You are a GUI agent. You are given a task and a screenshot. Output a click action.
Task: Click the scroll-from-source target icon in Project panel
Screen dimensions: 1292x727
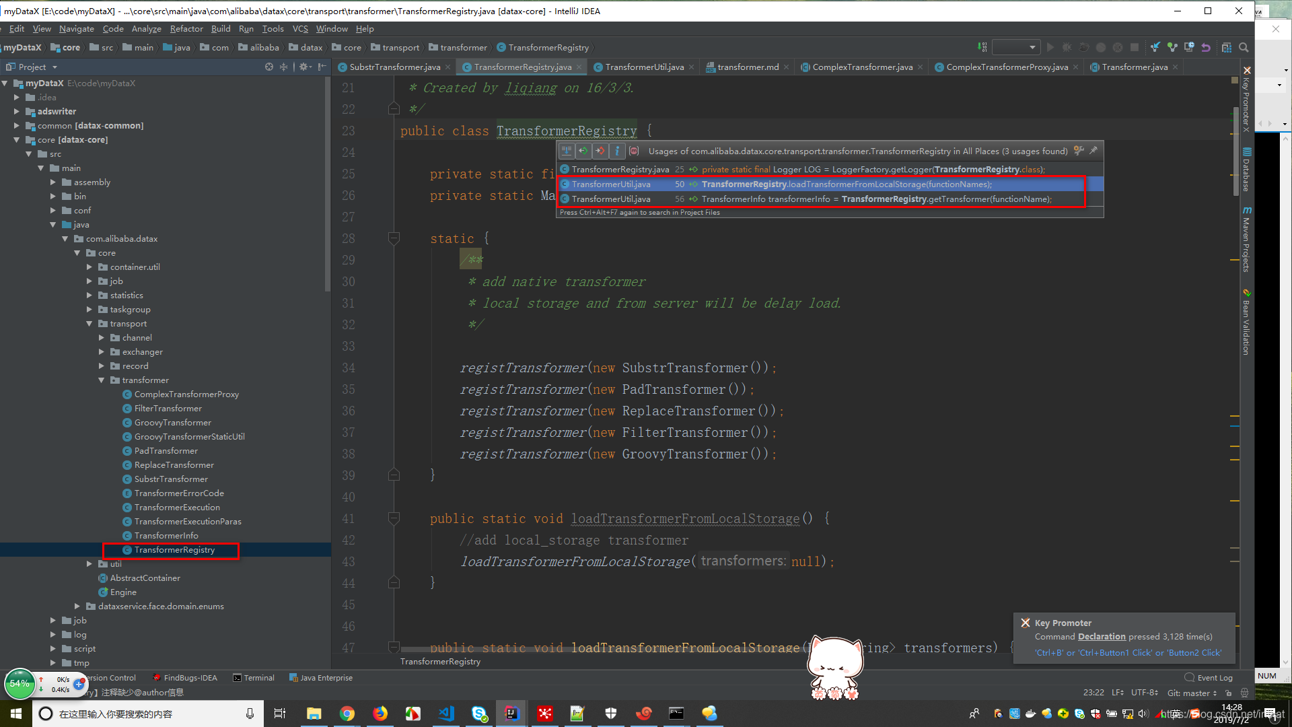(x=269, y=67)
